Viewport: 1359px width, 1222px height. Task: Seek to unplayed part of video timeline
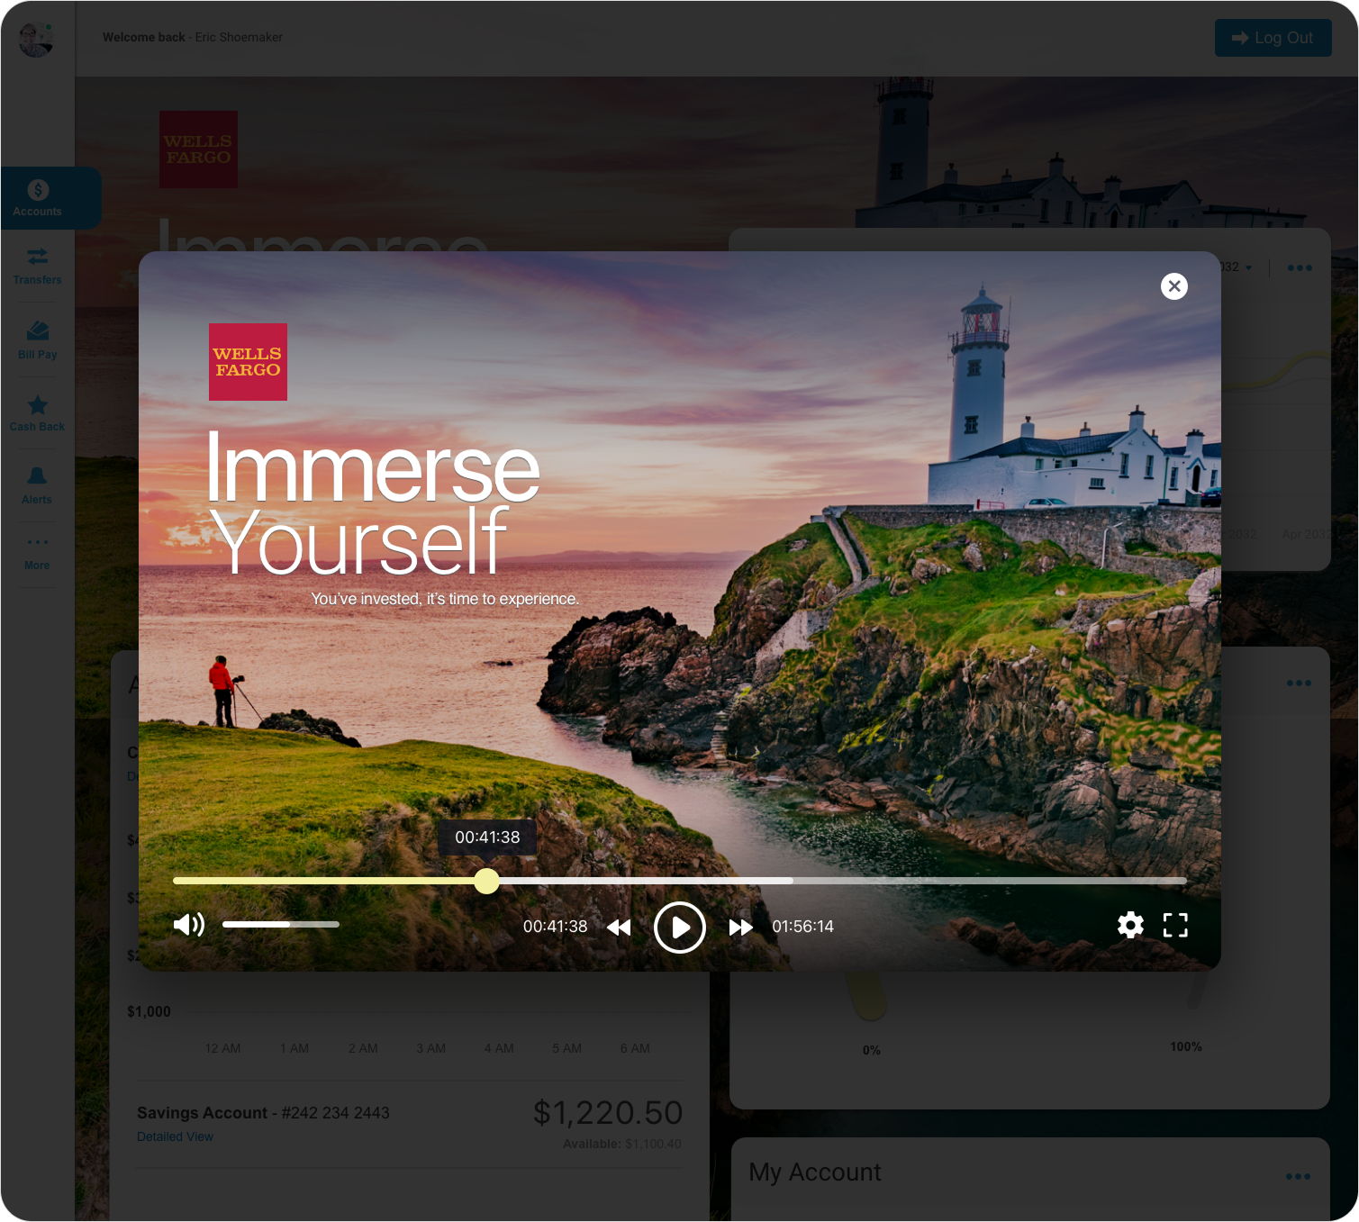[989, 881]
